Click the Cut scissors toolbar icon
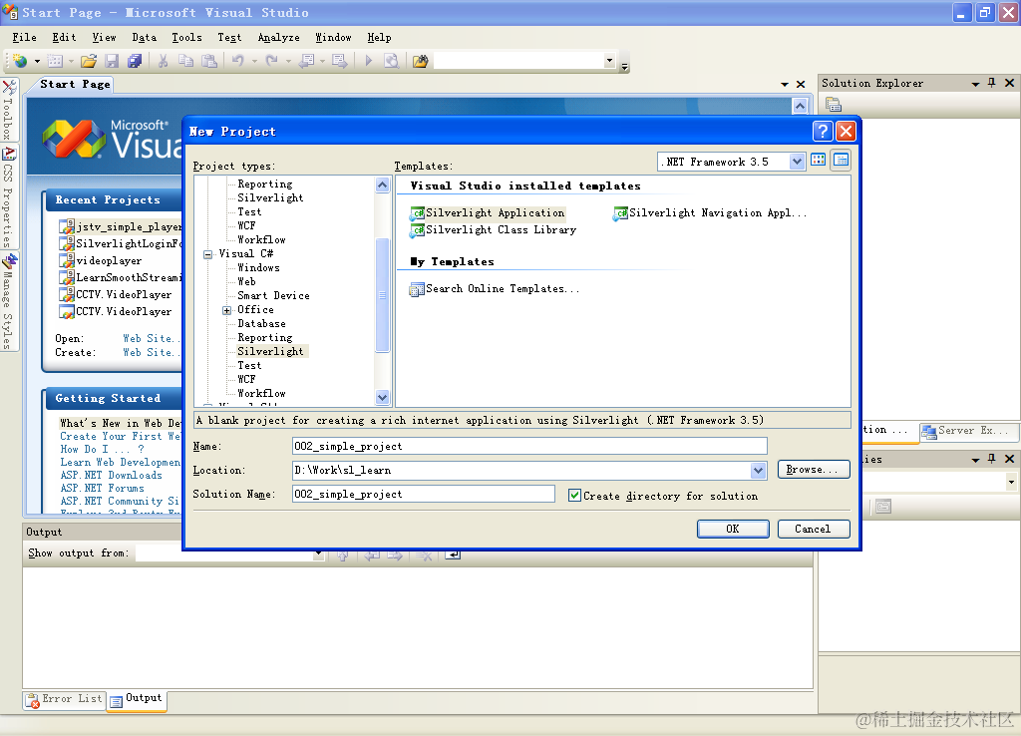This screenshot has height=736, width=1021. pos(163,61)
